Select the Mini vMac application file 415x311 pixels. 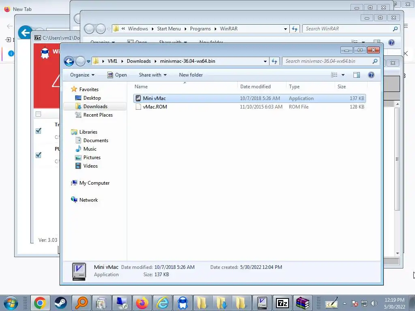pos(250,98)
